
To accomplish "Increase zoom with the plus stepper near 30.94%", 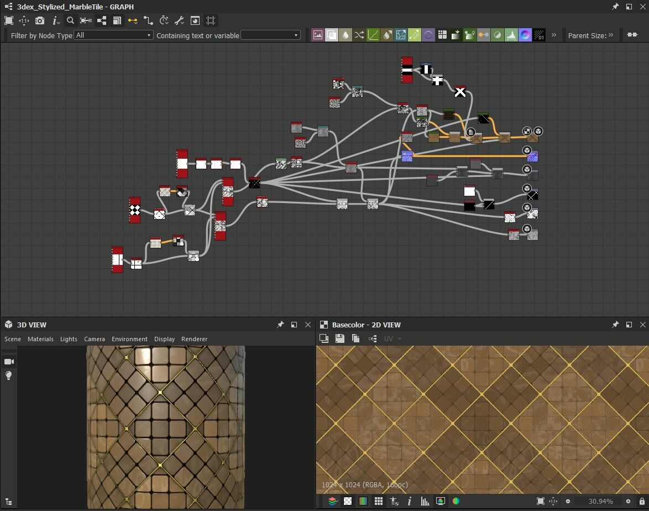I will pos(629,502).
